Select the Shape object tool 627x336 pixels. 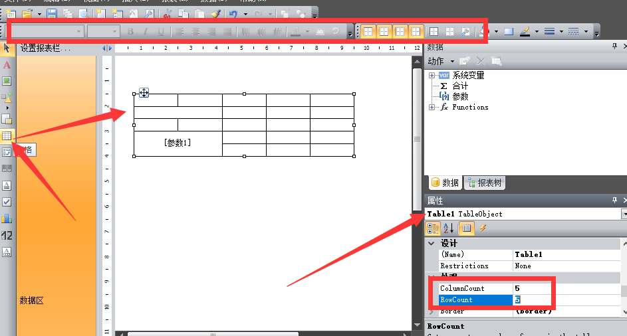(x=7, y=98)
